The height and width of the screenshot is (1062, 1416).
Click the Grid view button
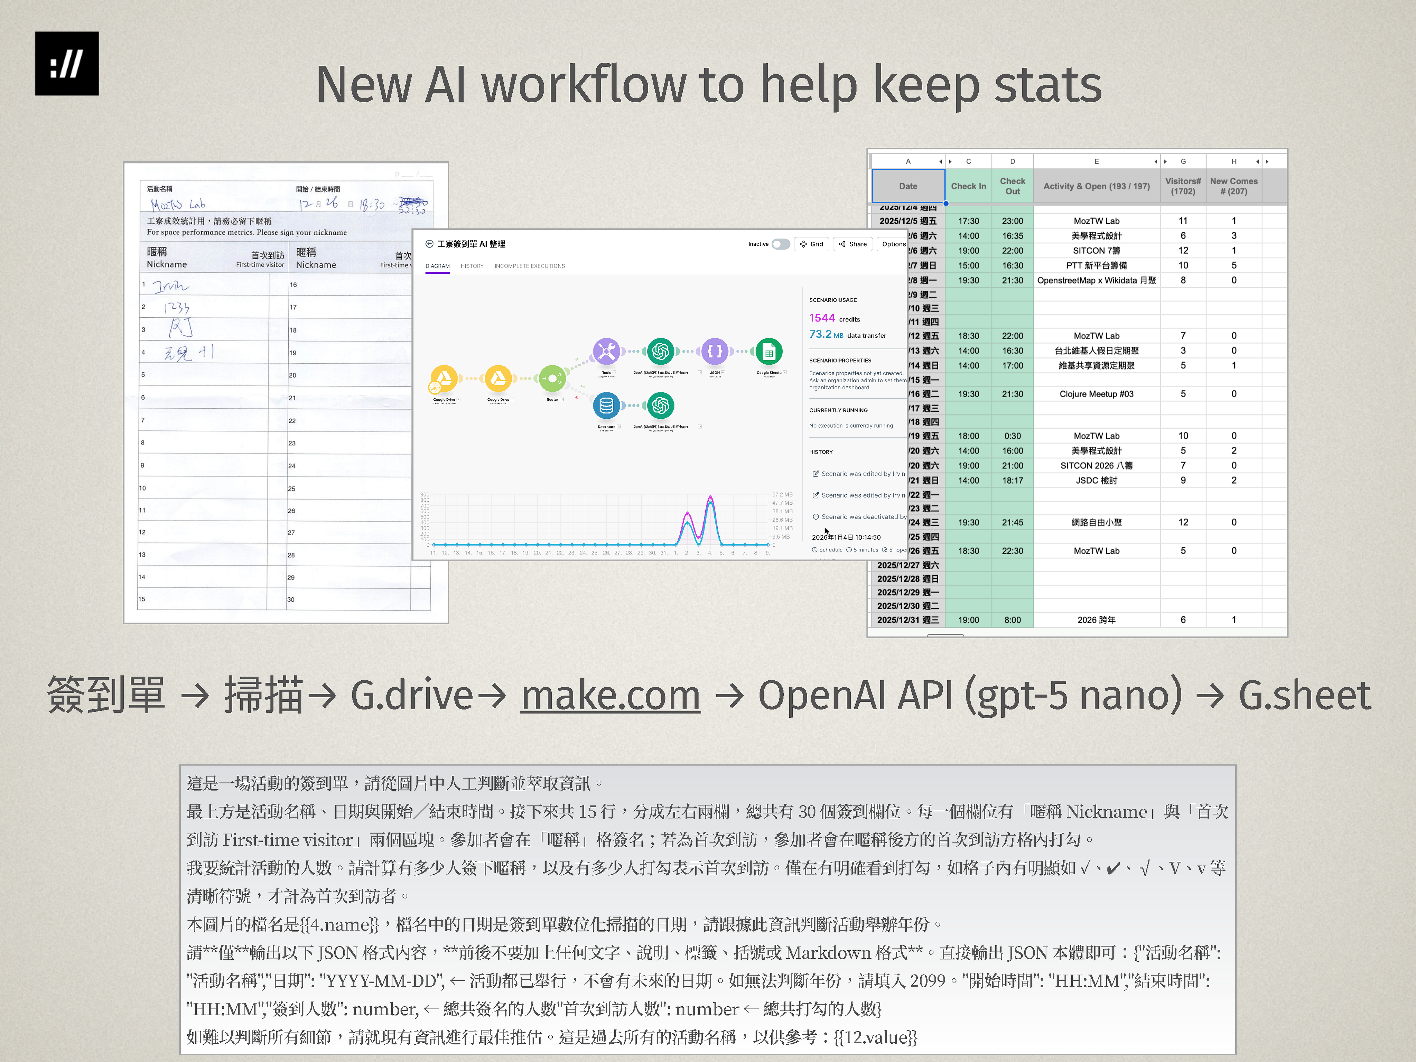[812, 244]
